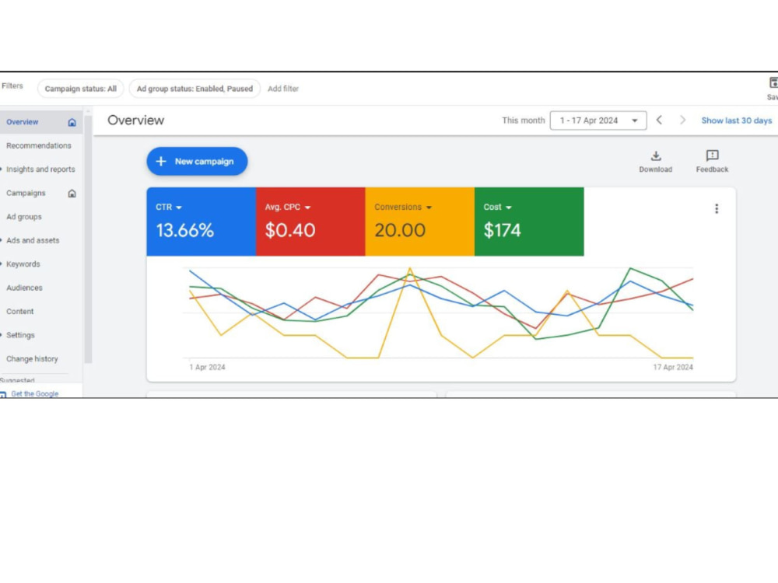The image size is (778, 583).
Task: Click the This month label
Action: click(x=523, y=120)
